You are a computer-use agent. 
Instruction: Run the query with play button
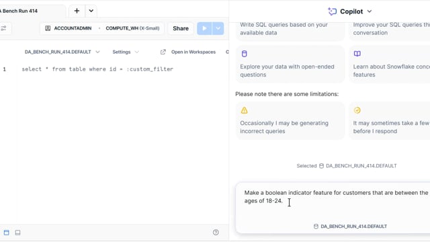click(x=204, y=28)
